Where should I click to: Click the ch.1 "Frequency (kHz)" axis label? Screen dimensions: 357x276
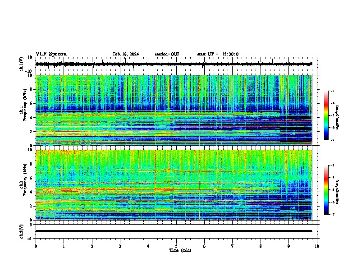click(x=25, y=105)
